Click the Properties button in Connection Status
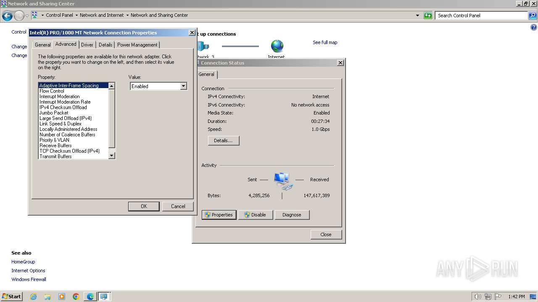The image size is (538, 302). (x=219, y=215)
